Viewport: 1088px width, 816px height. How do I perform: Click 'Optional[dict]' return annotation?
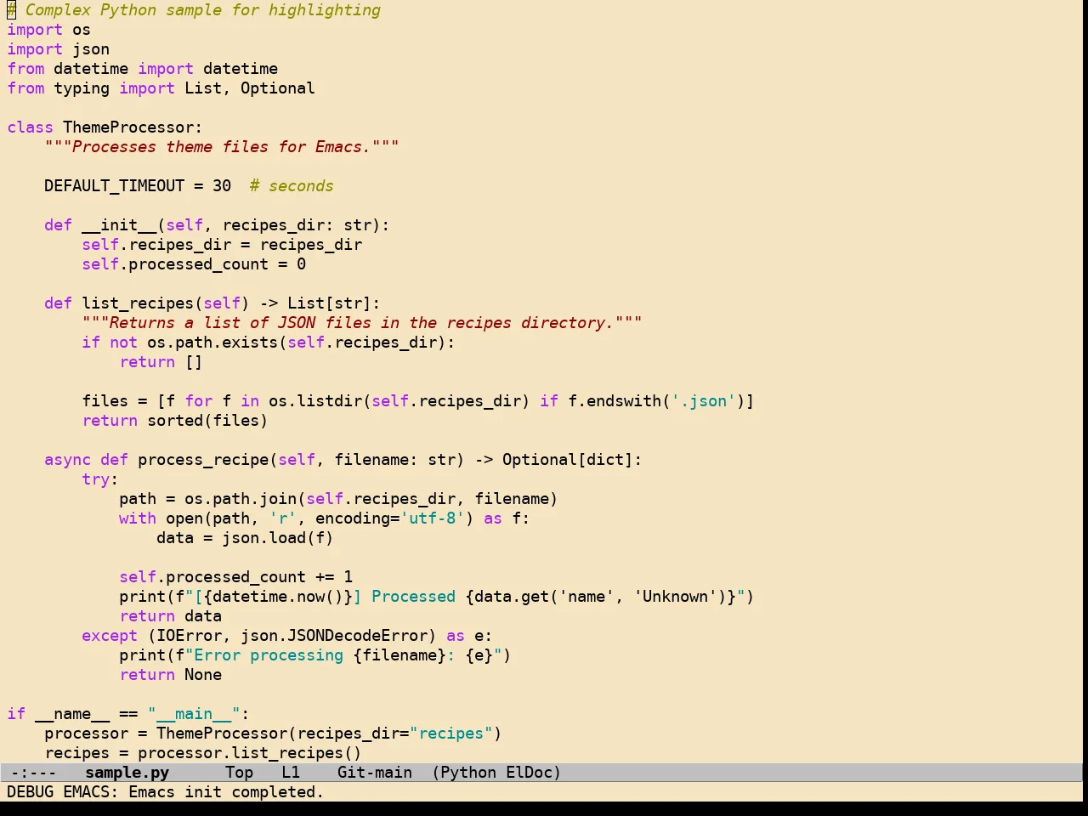pyautogui.click(x=568, y=460)
